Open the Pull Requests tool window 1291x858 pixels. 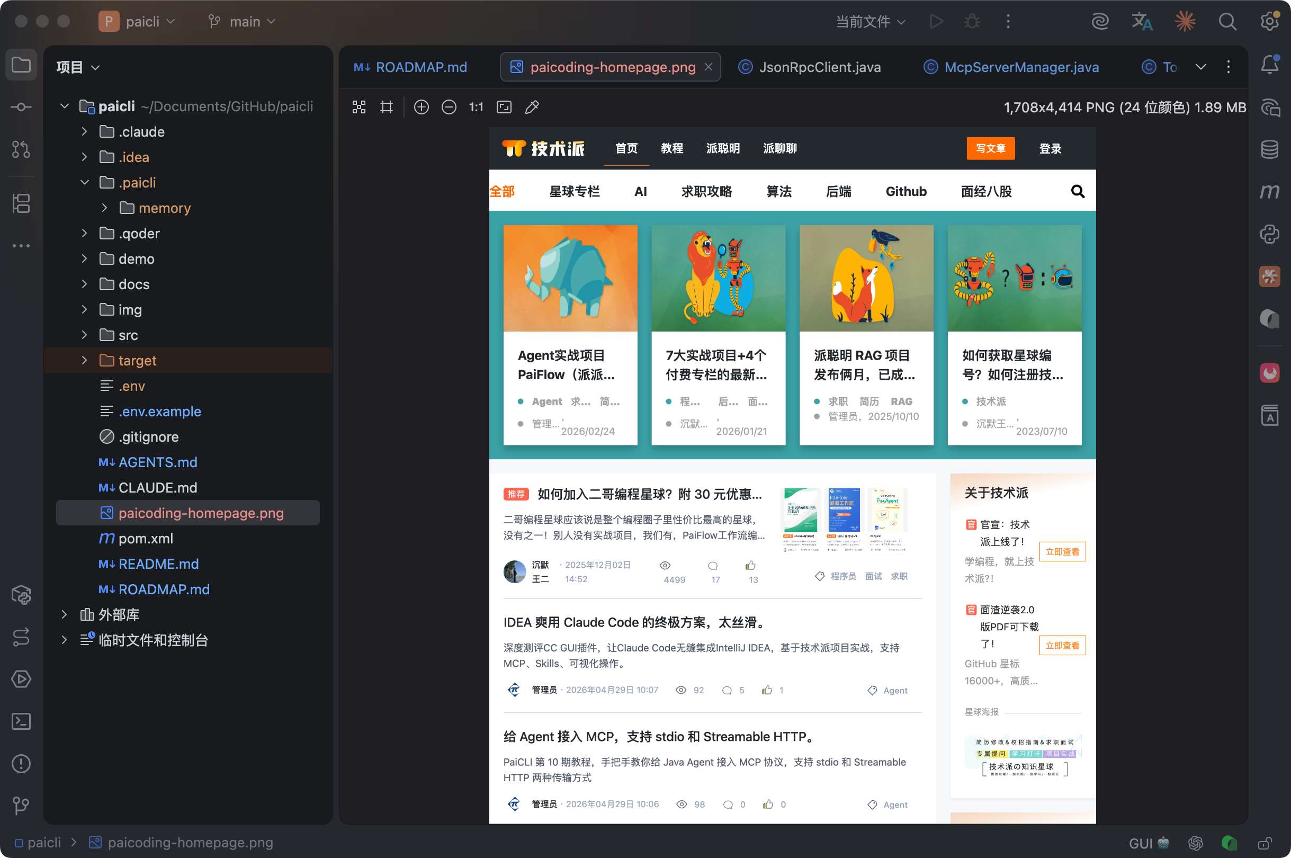coord(21,149)
